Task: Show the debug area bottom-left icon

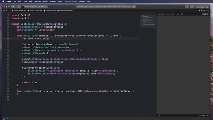Action: [x=4, y=119]
